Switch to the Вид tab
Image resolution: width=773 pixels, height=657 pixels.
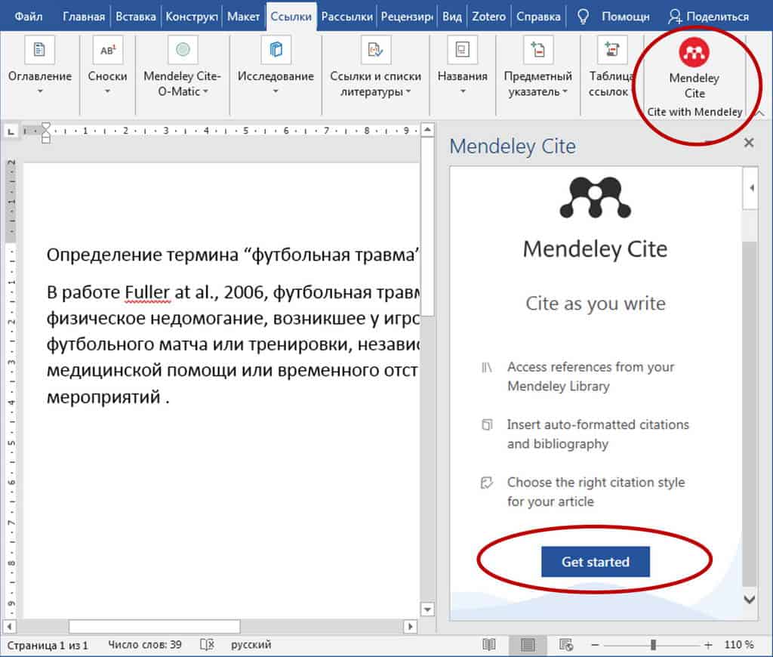tap(451, 17)
